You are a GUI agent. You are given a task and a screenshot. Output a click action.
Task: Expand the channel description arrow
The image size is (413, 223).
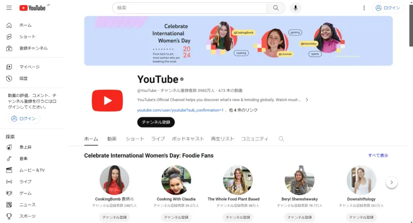pyautogui.click(x=307, y=100)
